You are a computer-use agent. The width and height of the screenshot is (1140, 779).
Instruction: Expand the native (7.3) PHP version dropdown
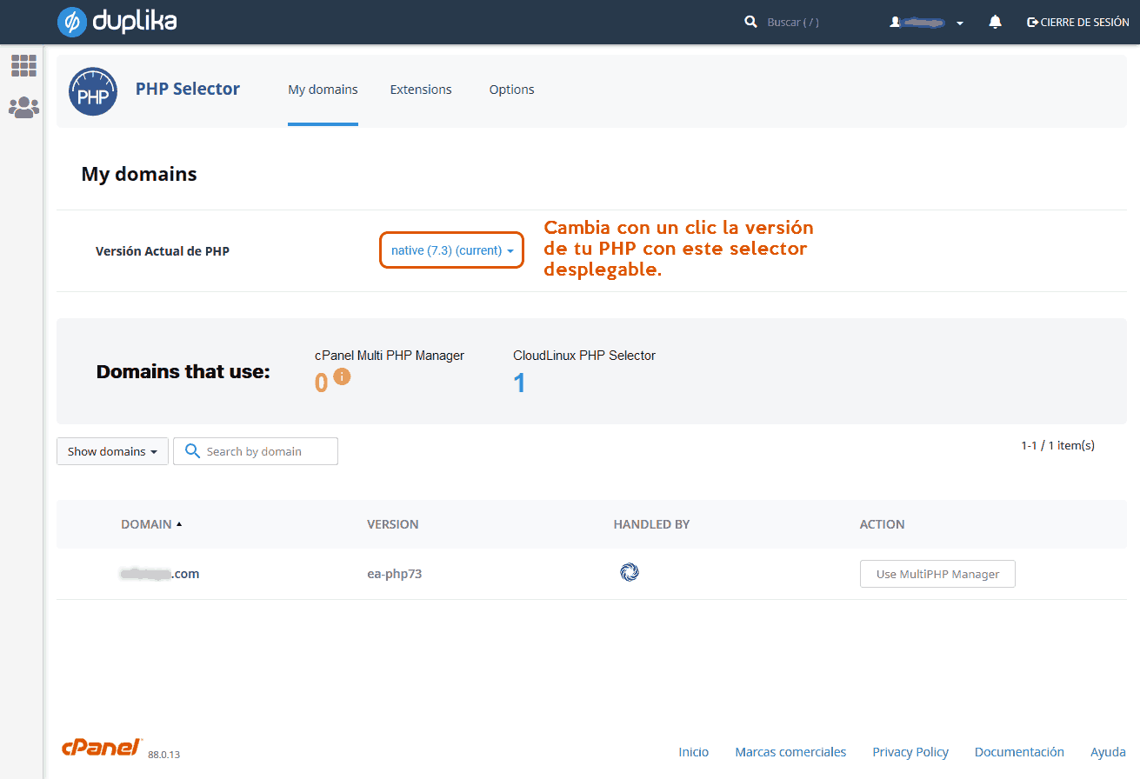tap(452, 250)
